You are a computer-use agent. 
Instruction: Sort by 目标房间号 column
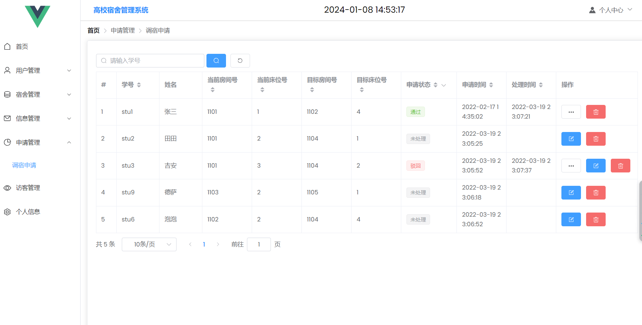[x=312, y=89]
